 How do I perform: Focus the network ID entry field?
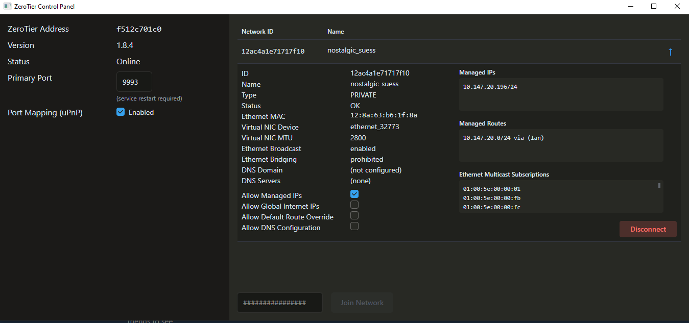point(279,303)
